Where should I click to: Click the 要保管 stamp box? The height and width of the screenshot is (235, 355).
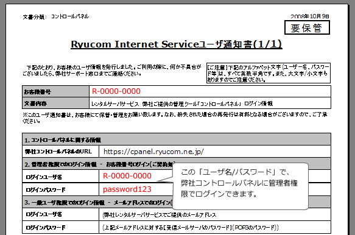[x=307, y=27]
